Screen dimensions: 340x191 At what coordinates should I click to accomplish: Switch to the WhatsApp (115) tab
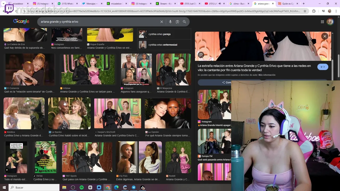pos(67,4)
